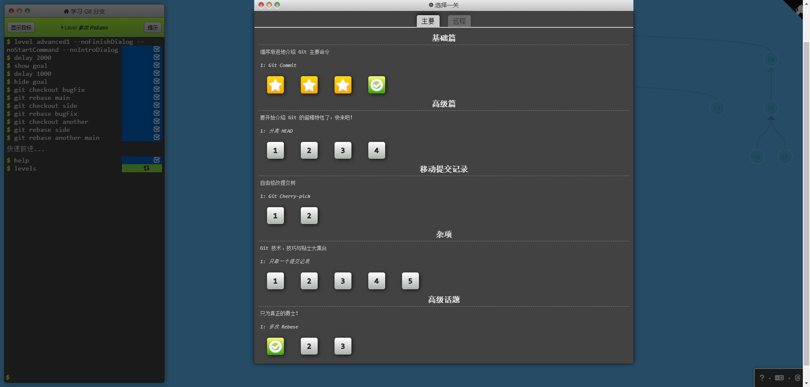Click the 提示 hint button
Image resolution: width=810 pixels, height=387 pixels.
153,27
